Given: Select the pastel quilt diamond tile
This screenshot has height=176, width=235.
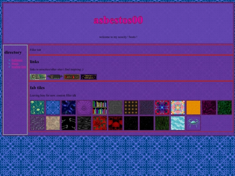Looking at the screenshot, I should [178, 107].
